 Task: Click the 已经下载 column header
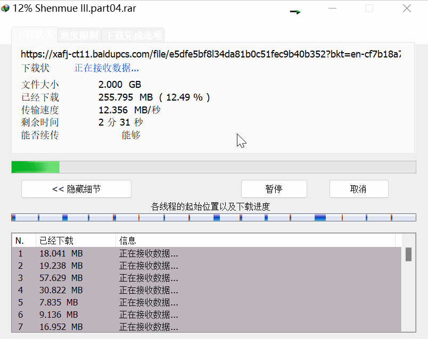(x=76, y=241)
